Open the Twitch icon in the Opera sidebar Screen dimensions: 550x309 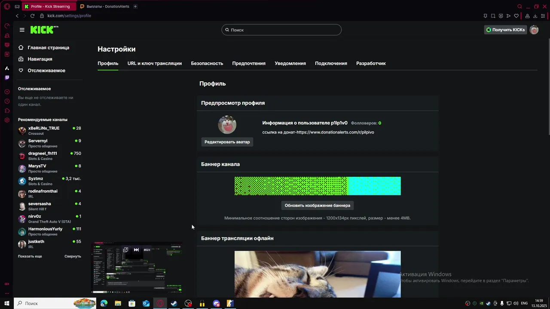pos(7,78)
